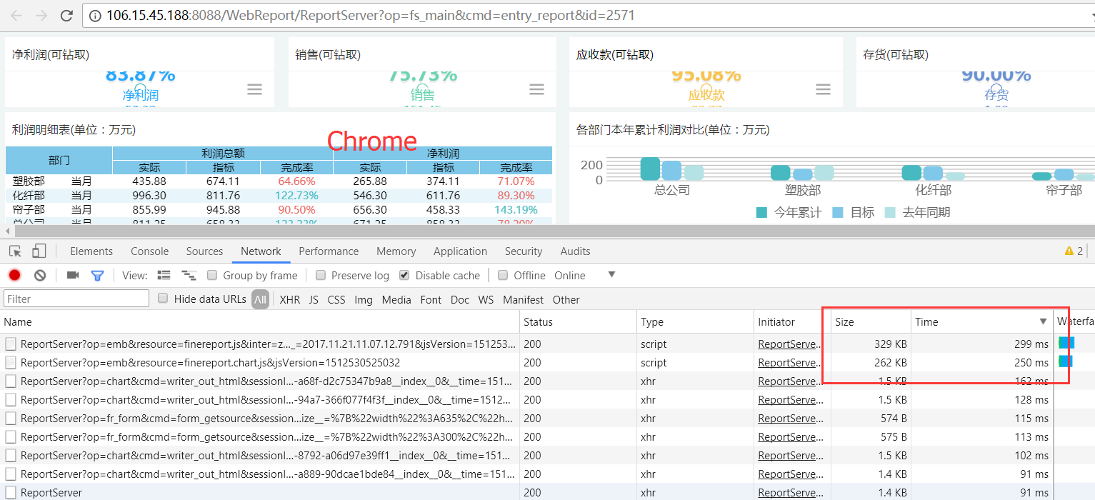This screenshot has height=500, width=1095.
Task: Click the file icon of finereport.chart.js request
Action: (x=11, y=362)
